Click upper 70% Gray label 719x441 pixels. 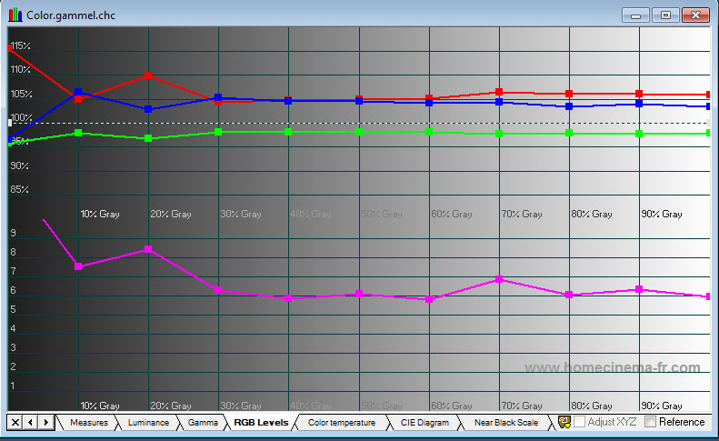[x=522, y=214]
